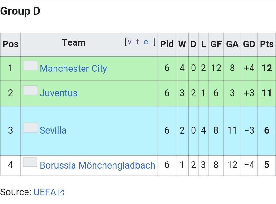Open the Borussia Mönchengladbach team link
Viewport: 276px width, 204px height.
tap(97, 165)
